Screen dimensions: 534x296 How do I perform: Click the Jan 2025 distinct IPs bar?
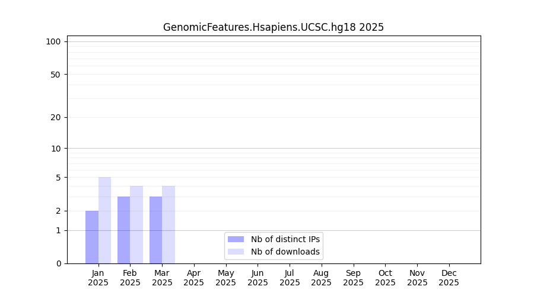point(92,237)
